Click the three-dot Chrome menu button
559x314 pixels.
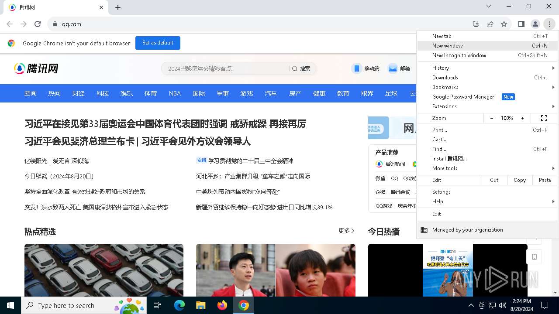coord(549,24)
